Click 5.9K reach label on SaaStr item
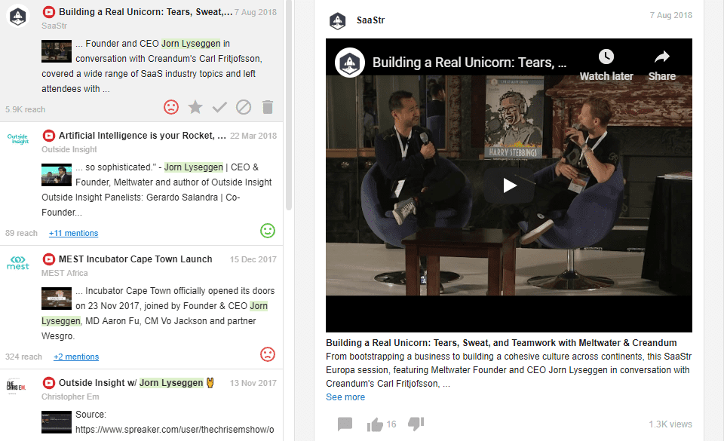Viewport: 724px width, 441px height. (26, 109)
